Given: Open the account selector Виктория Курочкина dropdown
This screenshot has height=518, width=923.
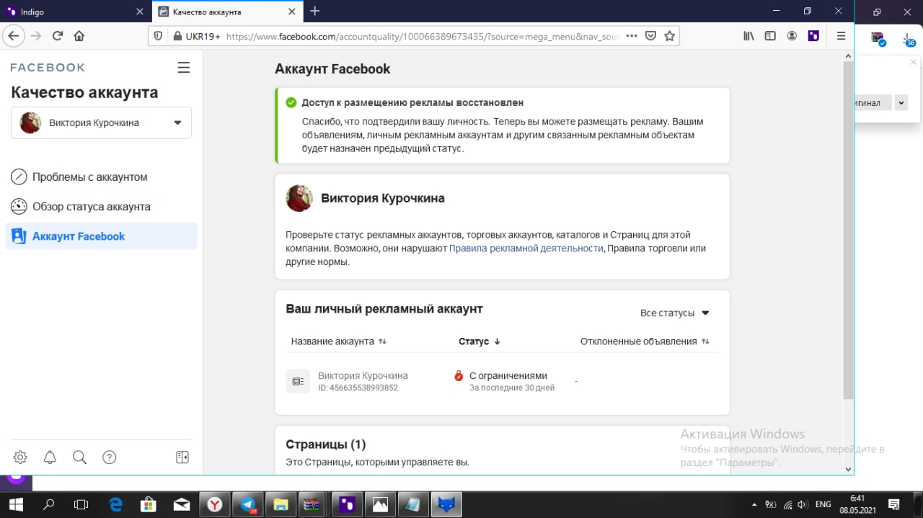Looking at the screenshot, I should point(101,122).
